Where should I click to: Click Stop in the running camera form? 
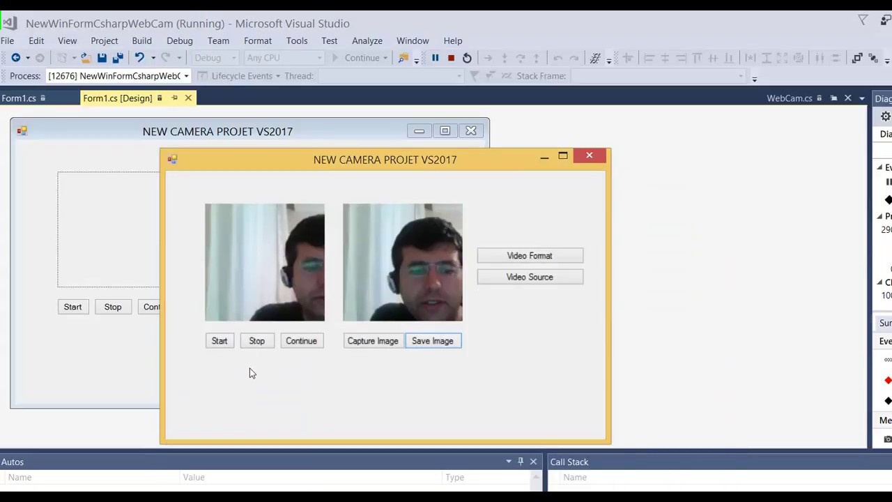pos(257,341)
